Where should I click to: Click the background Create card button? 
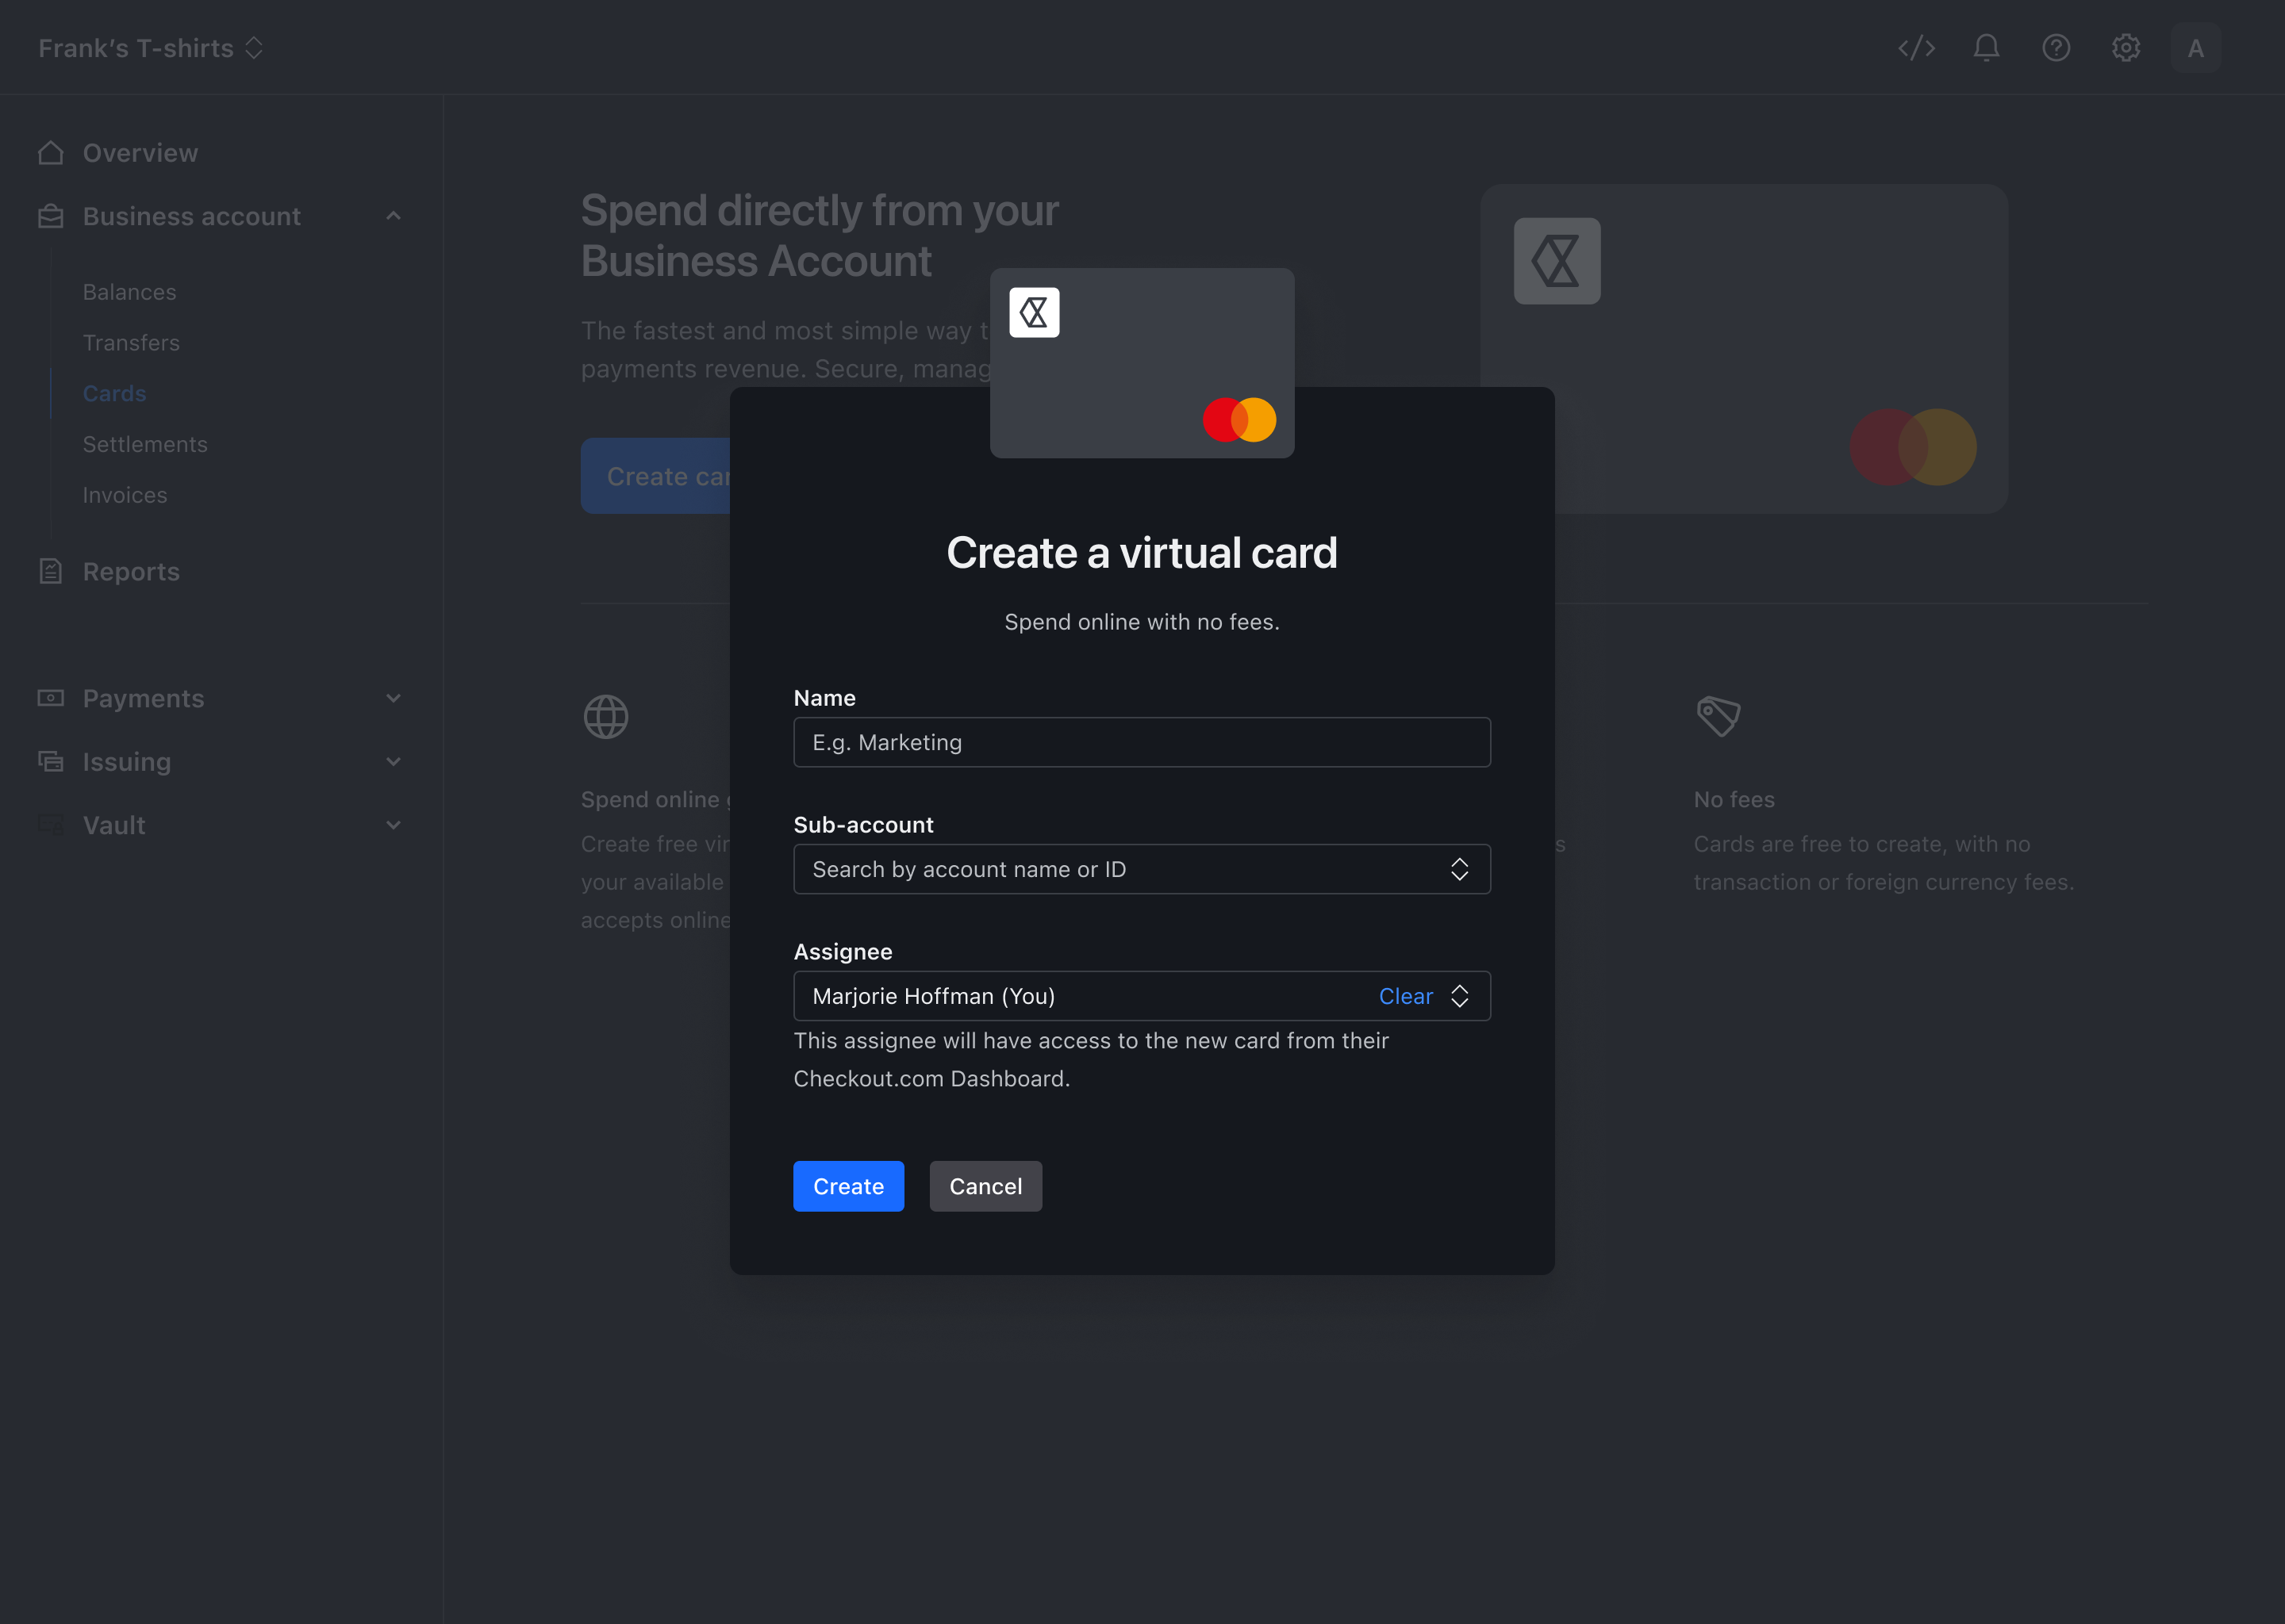(x=656, y=476)
